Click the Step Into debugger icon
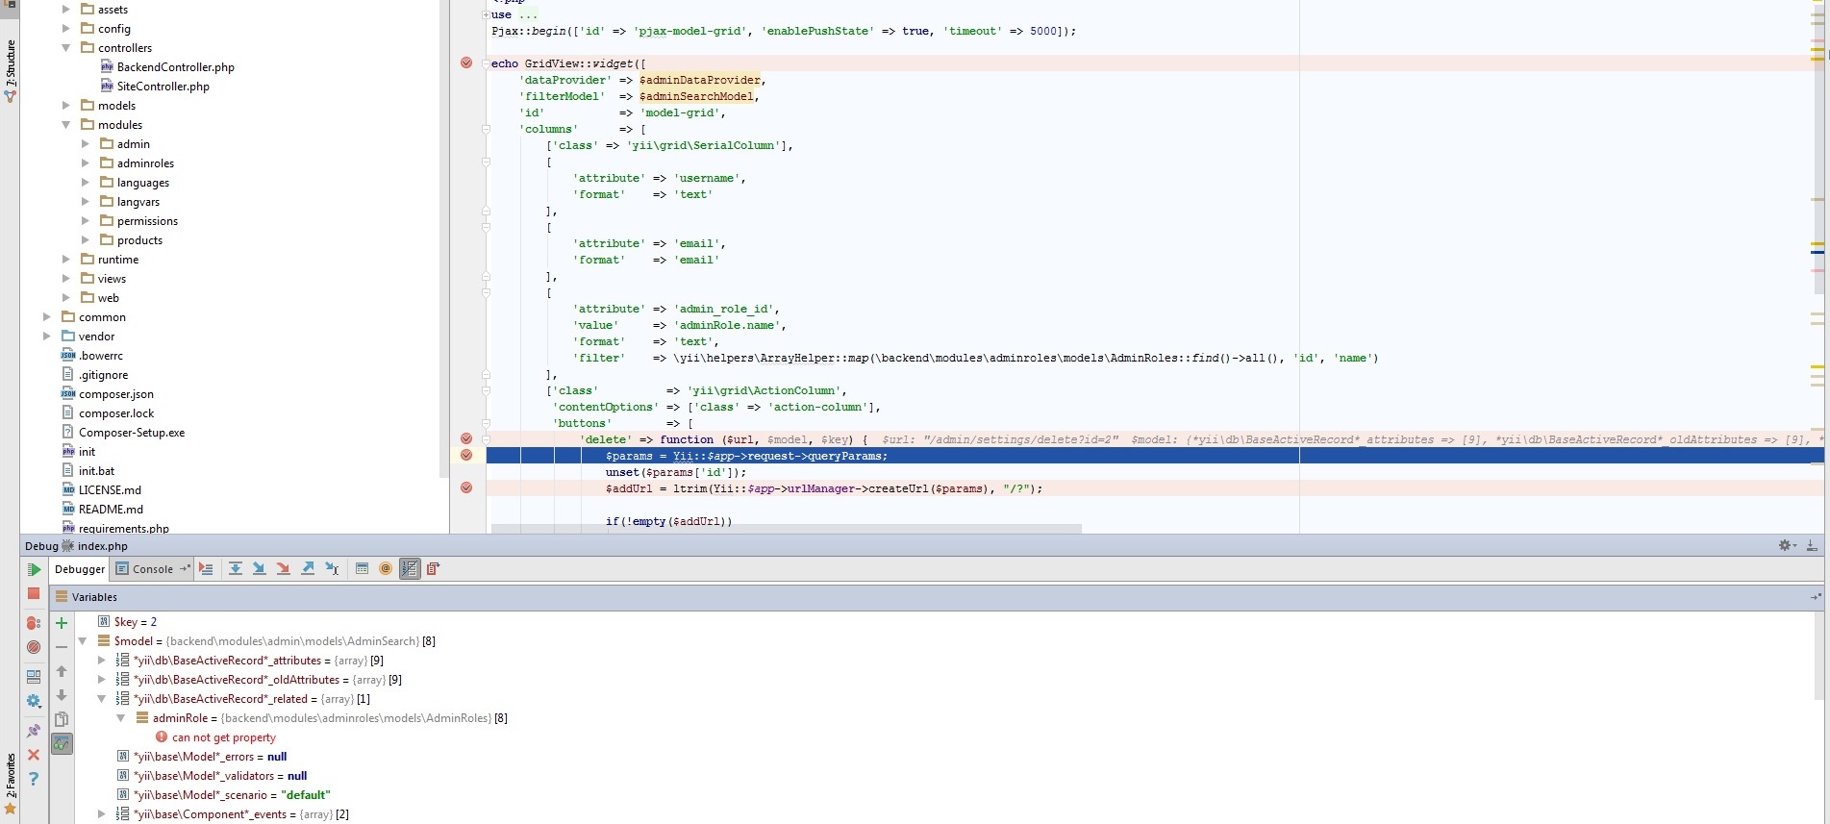The image size is (1830, 824). point(259,569)
